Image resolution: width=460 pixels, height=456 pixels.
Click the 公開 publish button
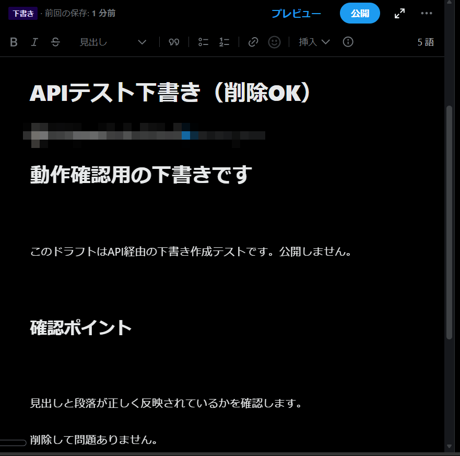click(360, 13)
